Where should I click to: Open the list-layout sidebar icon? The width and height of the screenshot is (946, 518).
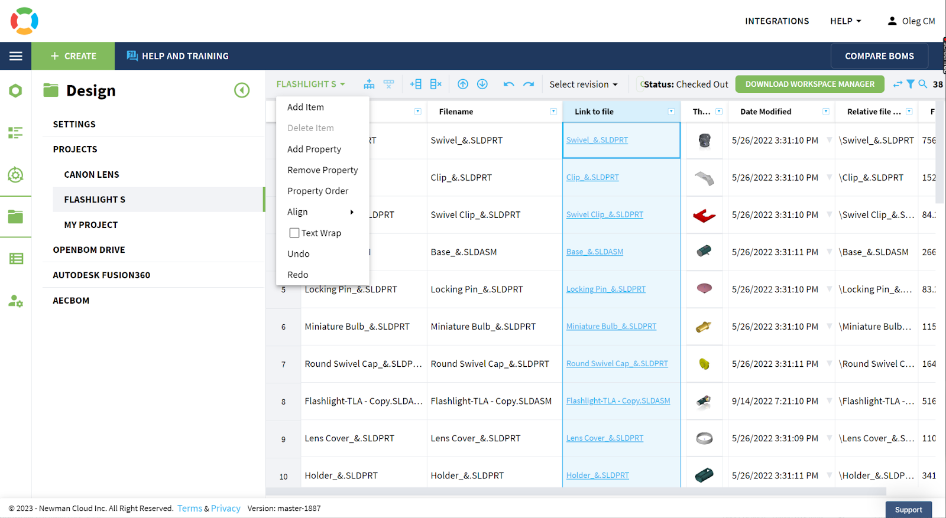pos(15,133)
